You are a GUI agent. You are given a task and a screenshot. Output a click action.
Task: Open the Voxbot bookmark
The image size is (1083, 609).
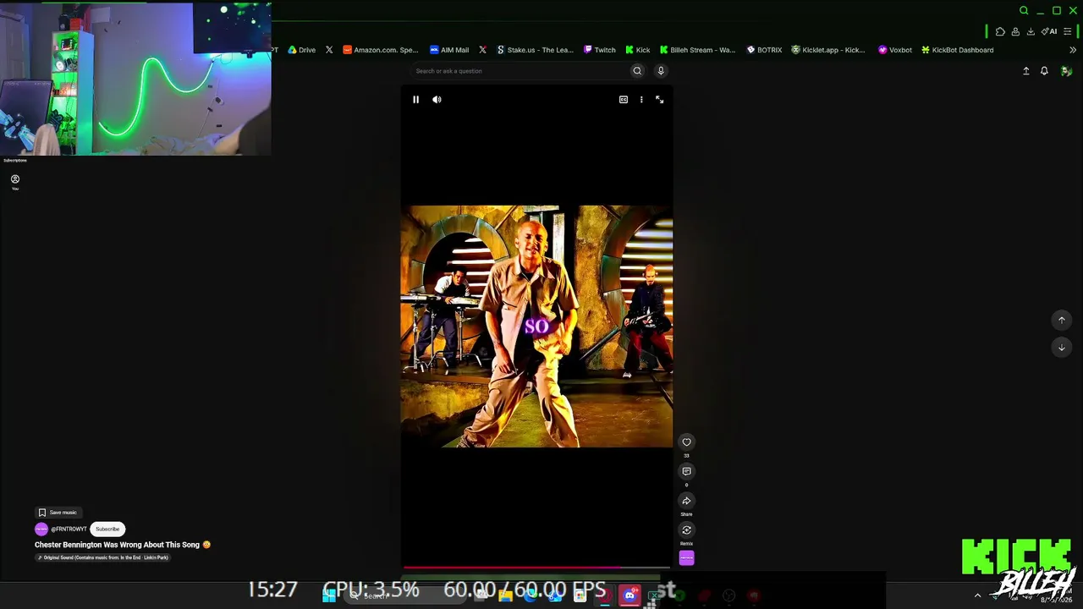tap(895, 50)
